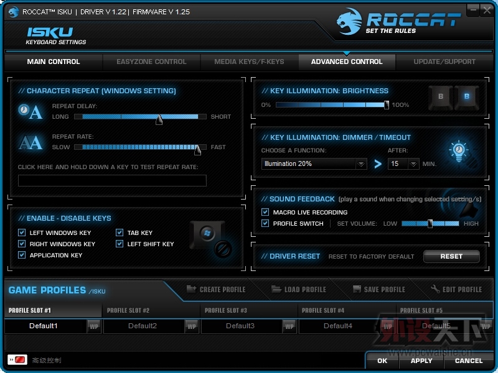Open the Easyzone Control tab
498x373 pixels.
(x=151, y=62)
